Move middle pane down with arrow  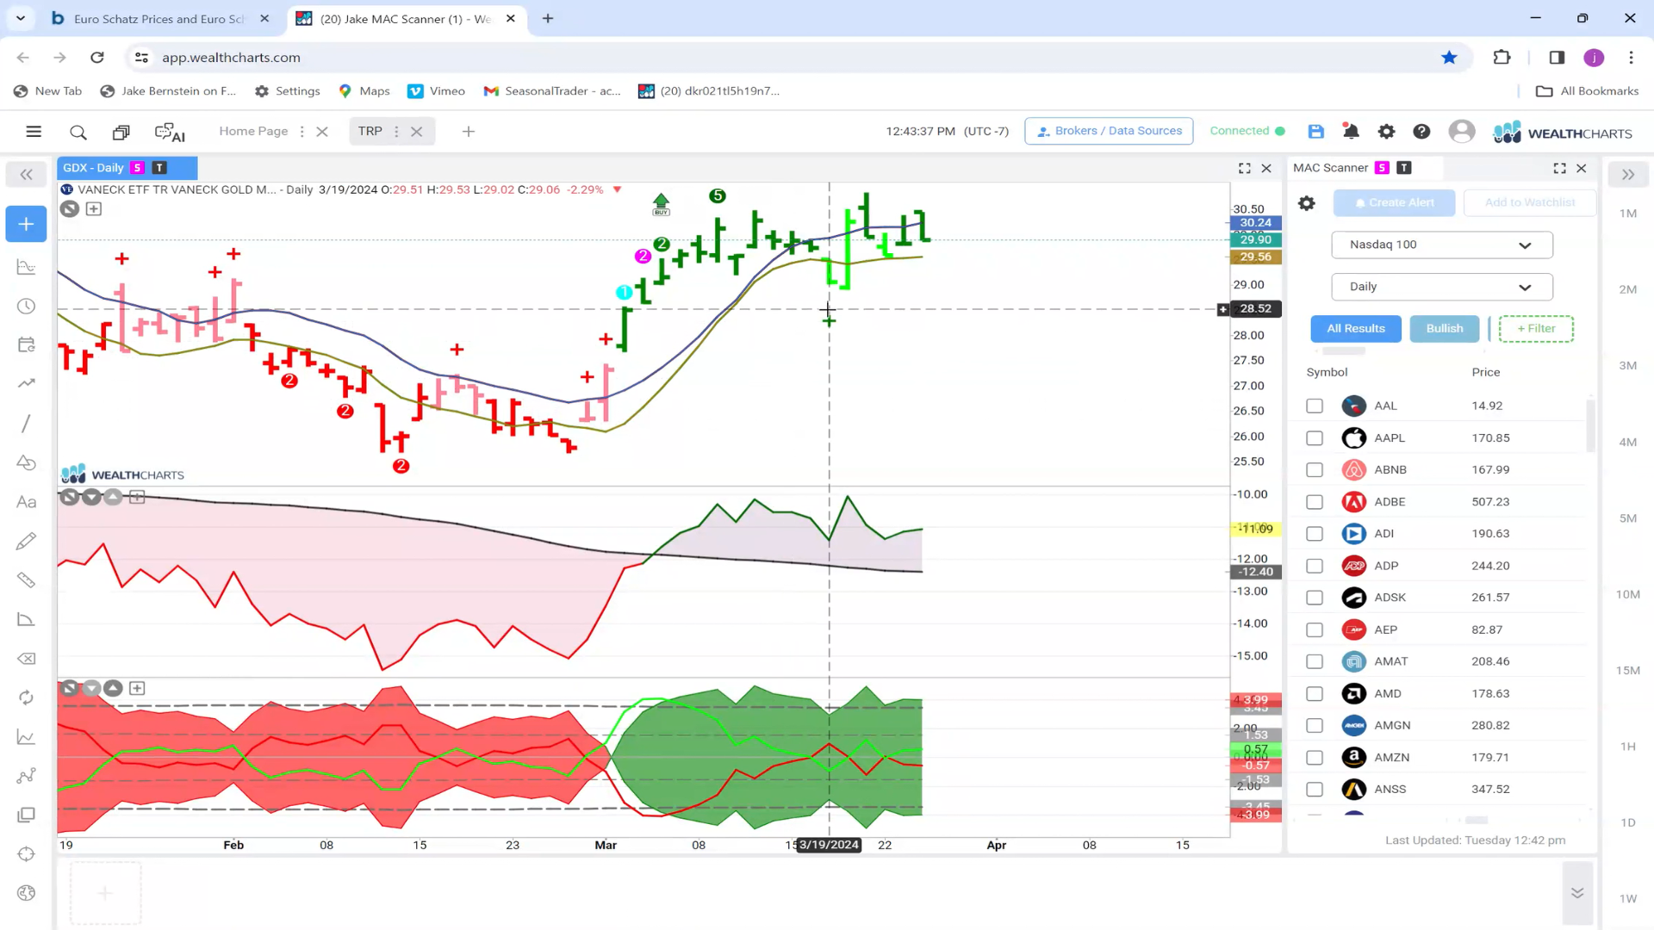click(x=91, y=497)
